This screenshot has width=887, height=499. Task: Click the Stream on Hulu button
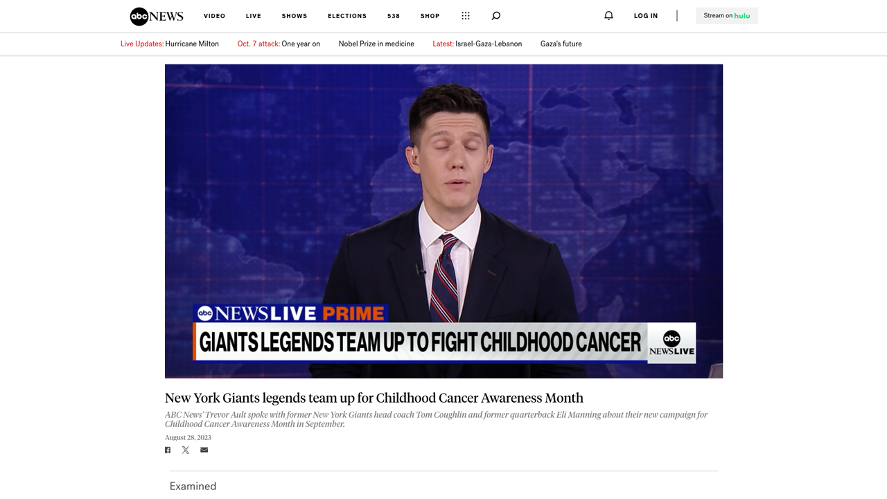coord(727,16)
